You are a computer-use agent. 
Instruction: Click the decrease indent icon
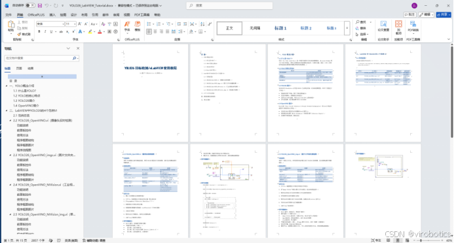179,24
